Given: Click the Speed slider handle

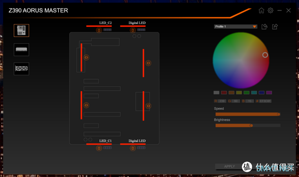Looking at the screenshot, I should click(279, 114).
